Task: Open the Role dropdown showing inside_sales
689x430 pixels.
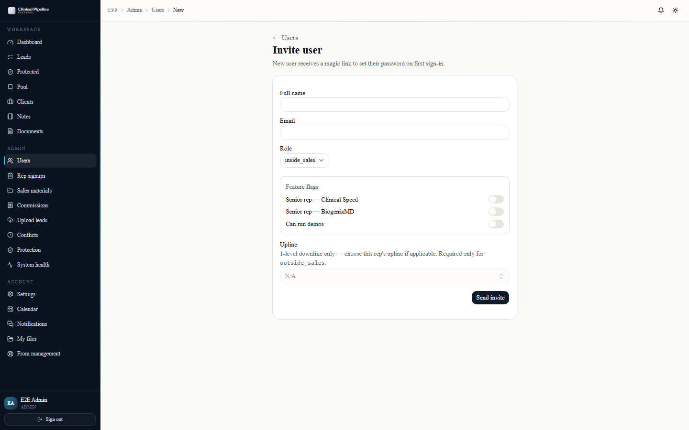Action: click(304, 160)
